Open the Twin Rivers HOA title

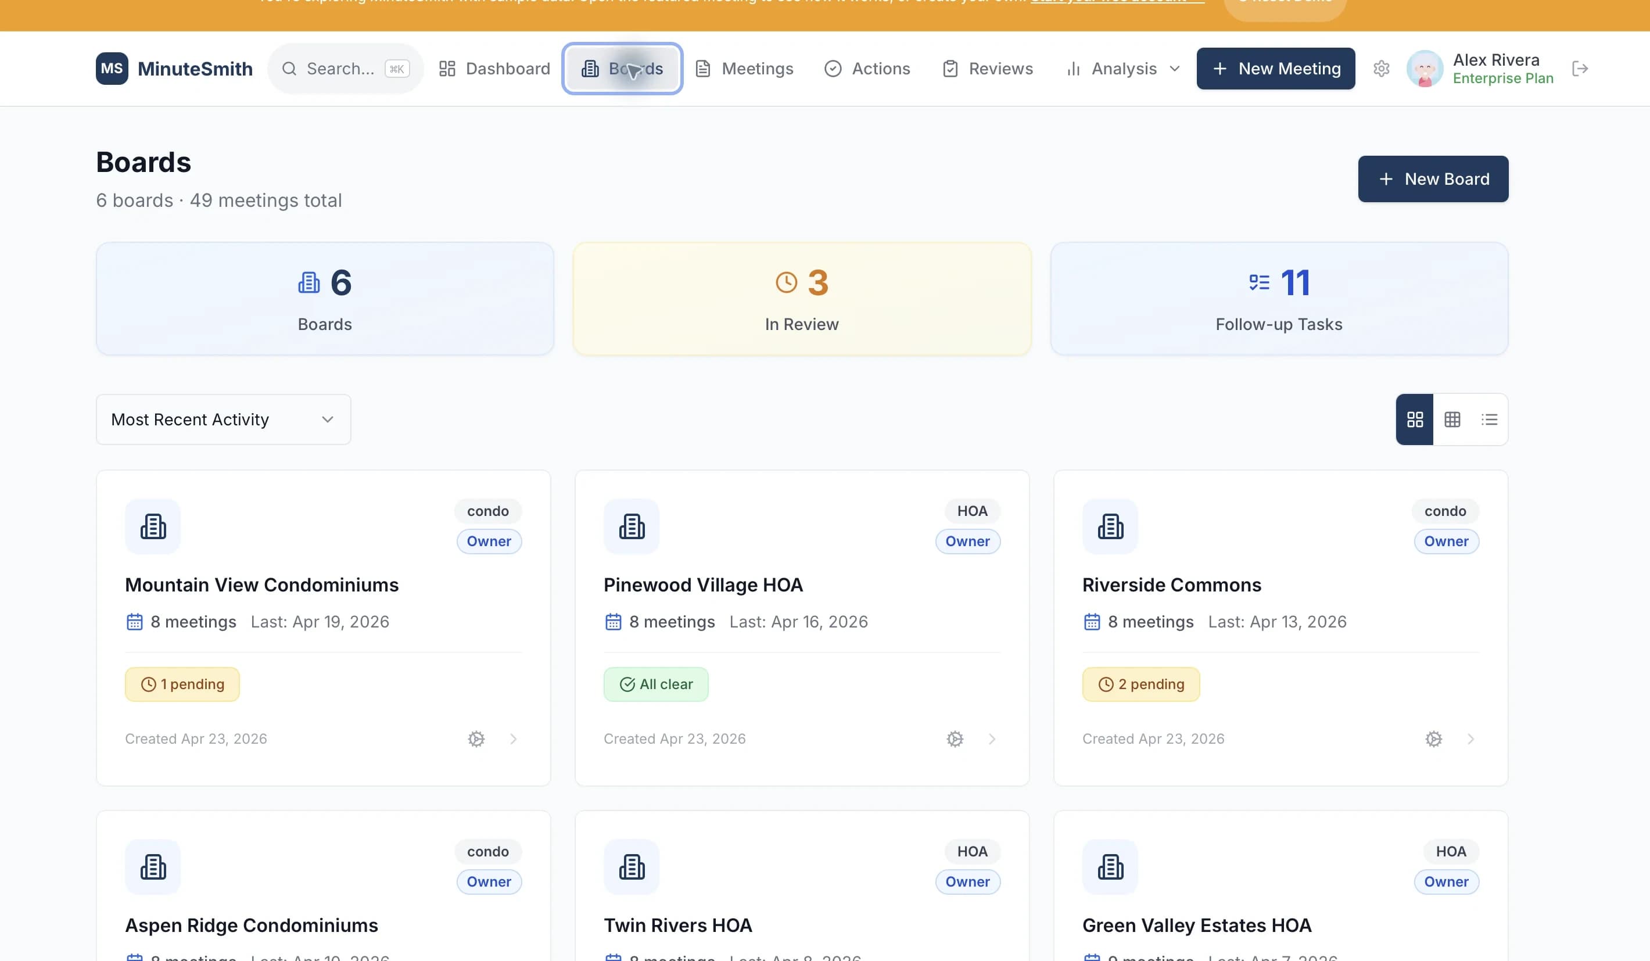coord(677,926)
